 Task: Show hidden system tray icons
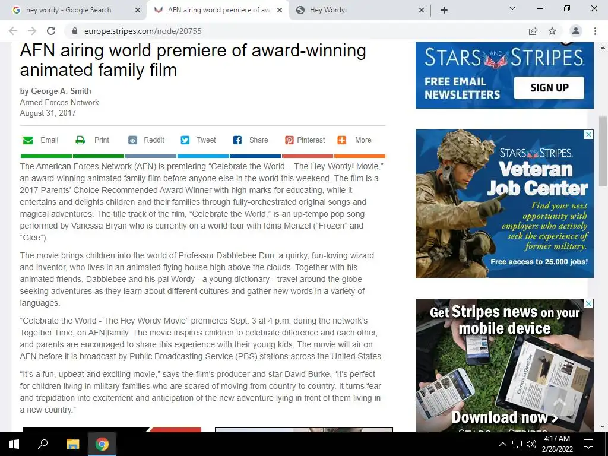502,444
